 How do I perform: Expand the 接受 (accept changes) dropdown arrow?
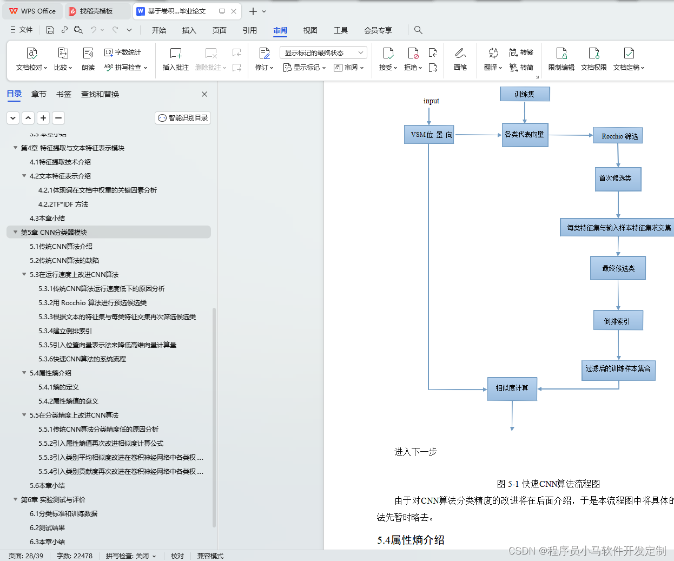(x=396, y=67)
